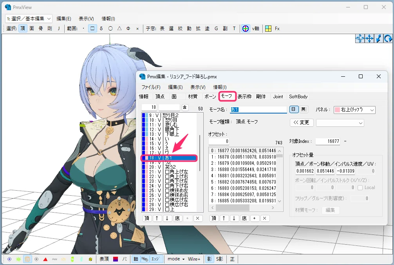This screenshot has width=394, height=265.
Task: Click the 対象Index field showing 16877
Action: [328, 141]
